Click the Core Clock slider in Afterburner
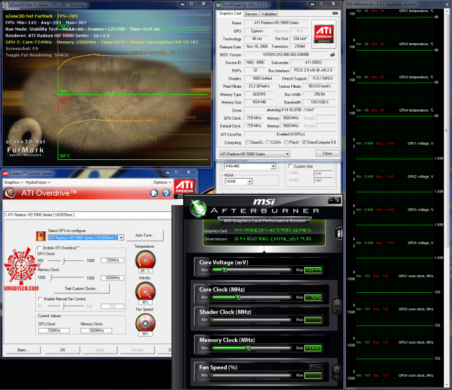Screen dimensions: 452x390 tap(250, 297)
